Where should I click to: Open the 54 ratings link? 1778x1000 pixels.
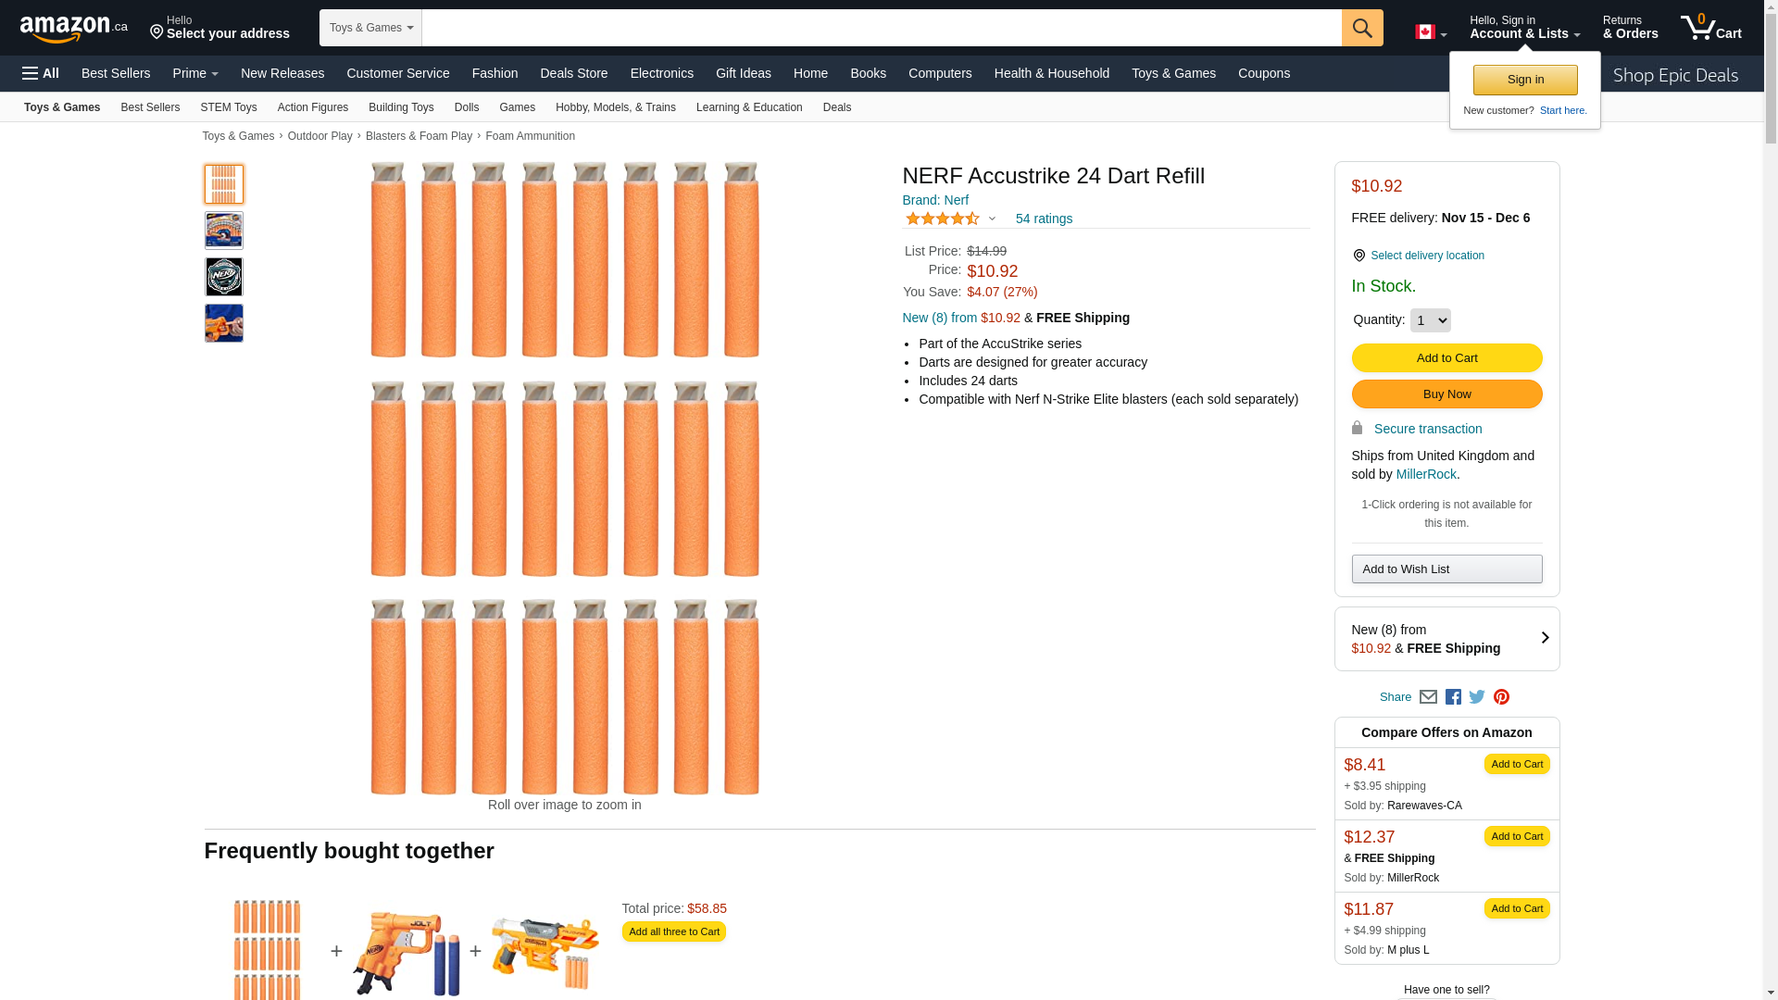(x=1044, y=219)
